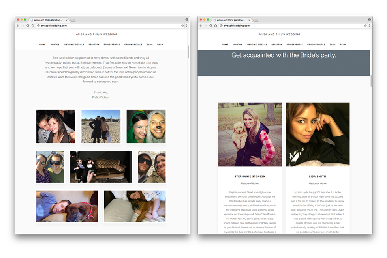
Task: Go to the home page icon in the left browser toolbar
Action: tap(33, 26)
